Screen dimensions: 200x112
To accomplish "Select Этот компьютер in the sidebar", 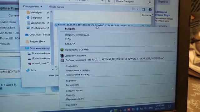I will (40, 48).
